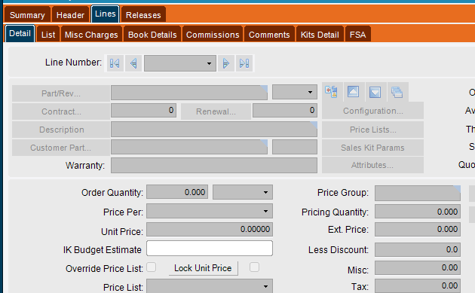Switch to the Header tab

pos(70,15)
